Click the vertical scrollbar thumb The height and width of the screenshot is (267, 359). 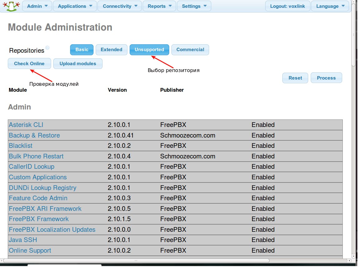pyautogui.click(x=354, y=35)
